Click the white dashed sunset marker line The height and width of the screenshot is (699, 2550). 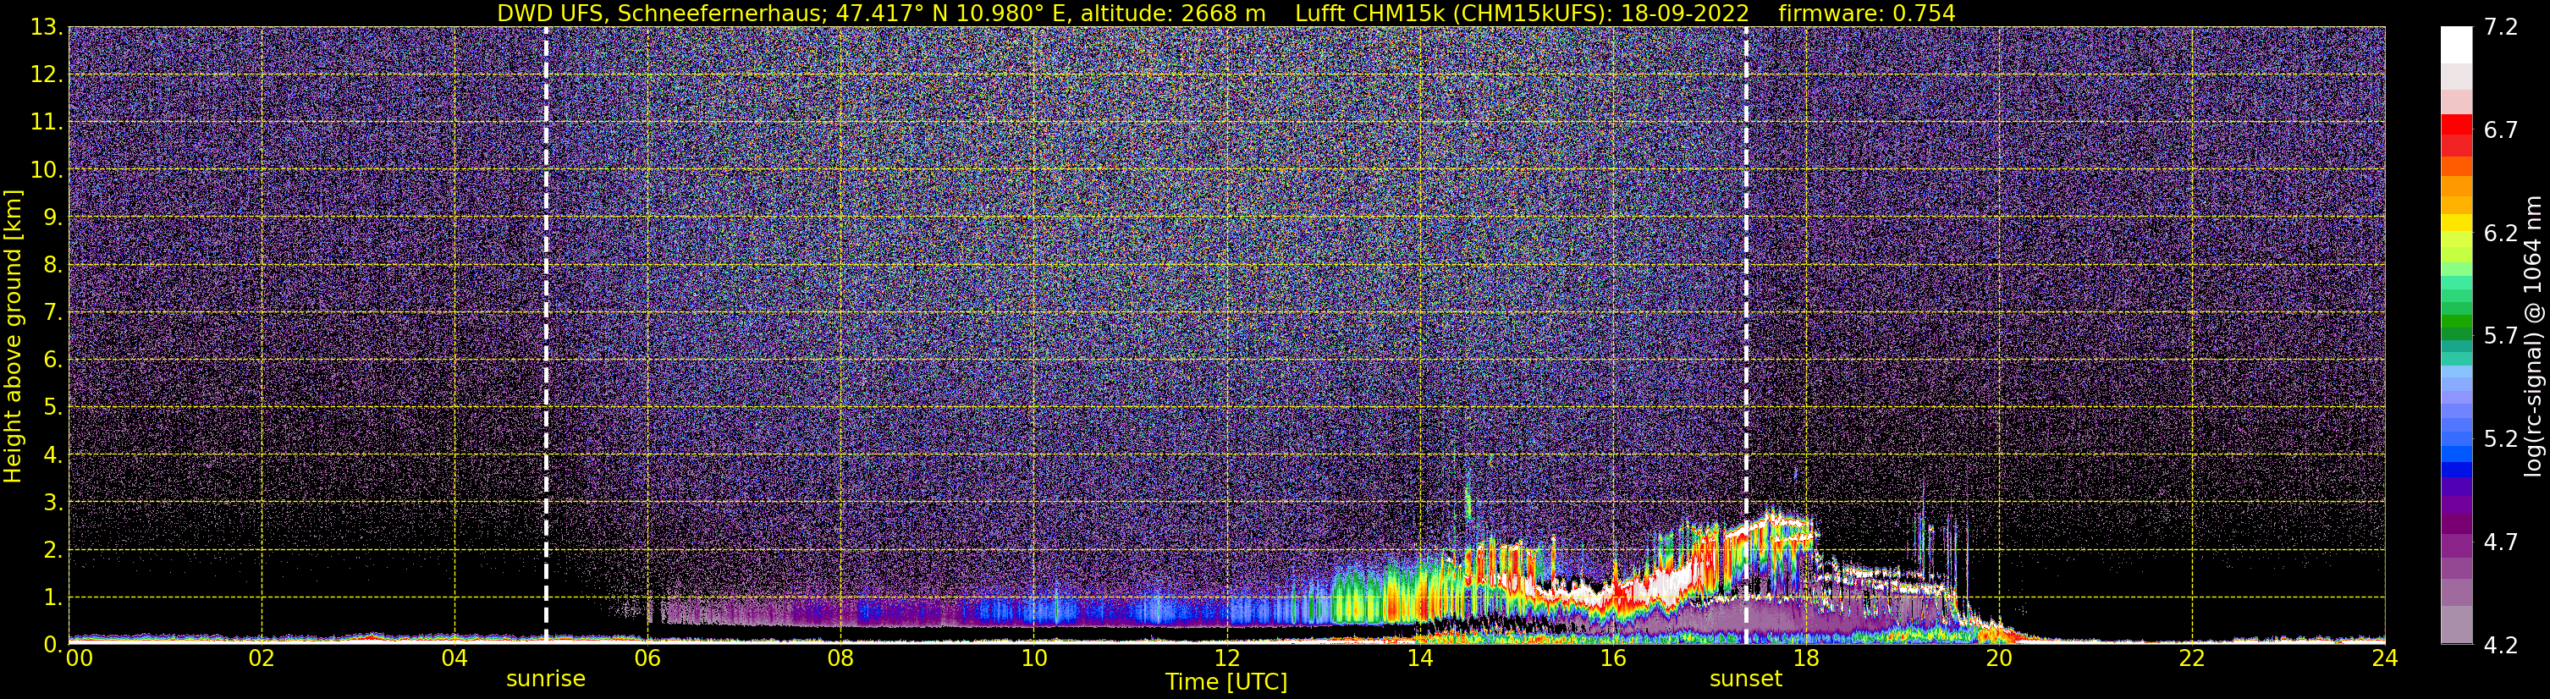click(x=1745, y=336)
